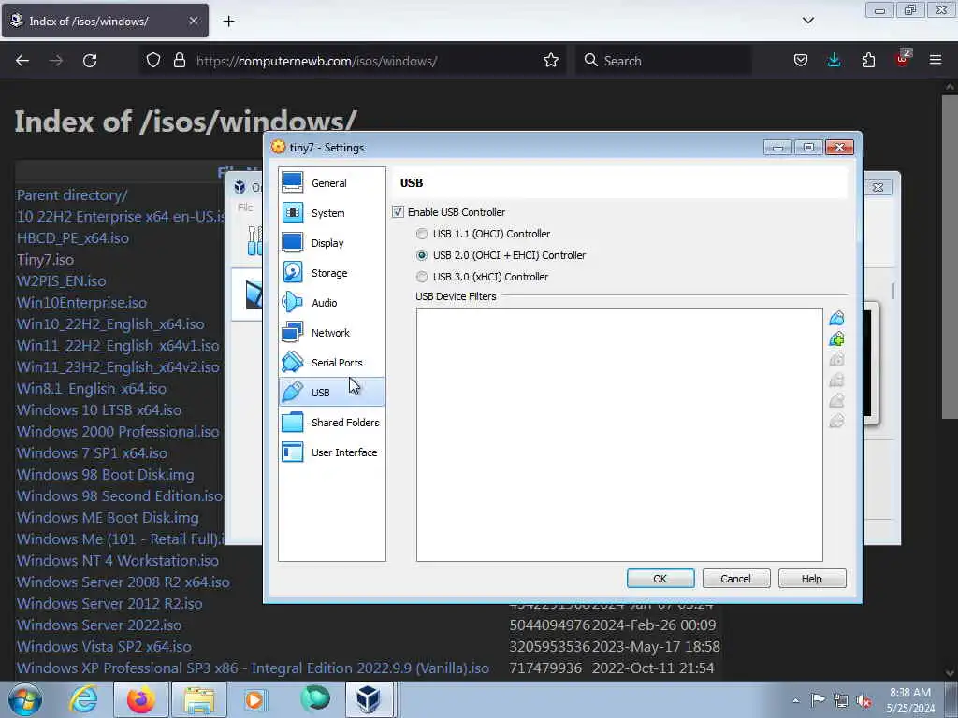
Task: Launch Internet Explorer from taskbar
Action: point(82,699)
